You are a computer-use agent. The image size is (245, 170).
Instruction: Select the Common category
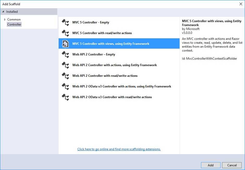coord(14,20)
